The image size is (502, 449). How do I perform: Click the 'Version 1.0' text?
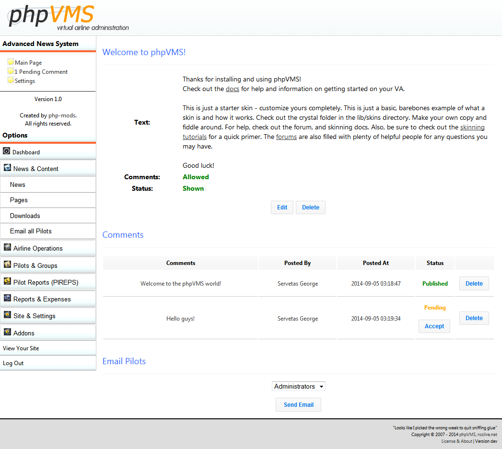pos(48,99)
